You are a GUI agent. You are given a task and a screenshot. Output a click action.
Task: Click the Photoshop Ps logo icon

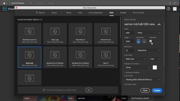point(5,9)
